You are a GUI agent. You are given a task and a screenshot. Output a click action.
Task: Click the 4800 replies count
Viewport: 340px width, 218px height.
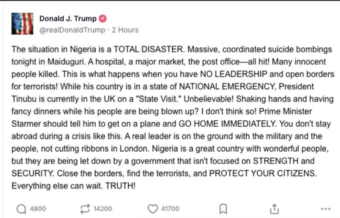coord(38,209)
